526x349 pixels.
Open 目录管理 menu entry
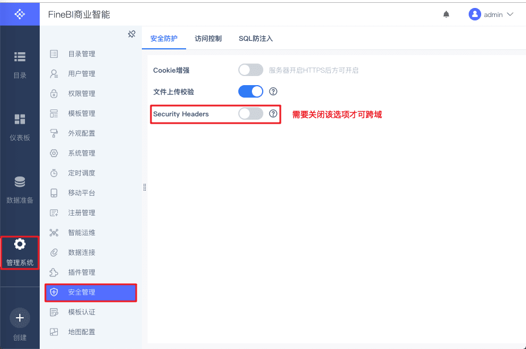click(82, 54)
